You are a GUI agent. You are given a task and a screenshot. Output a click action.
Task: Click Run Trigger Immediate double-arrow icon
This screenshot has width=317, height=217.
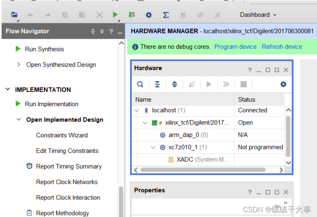226,84
